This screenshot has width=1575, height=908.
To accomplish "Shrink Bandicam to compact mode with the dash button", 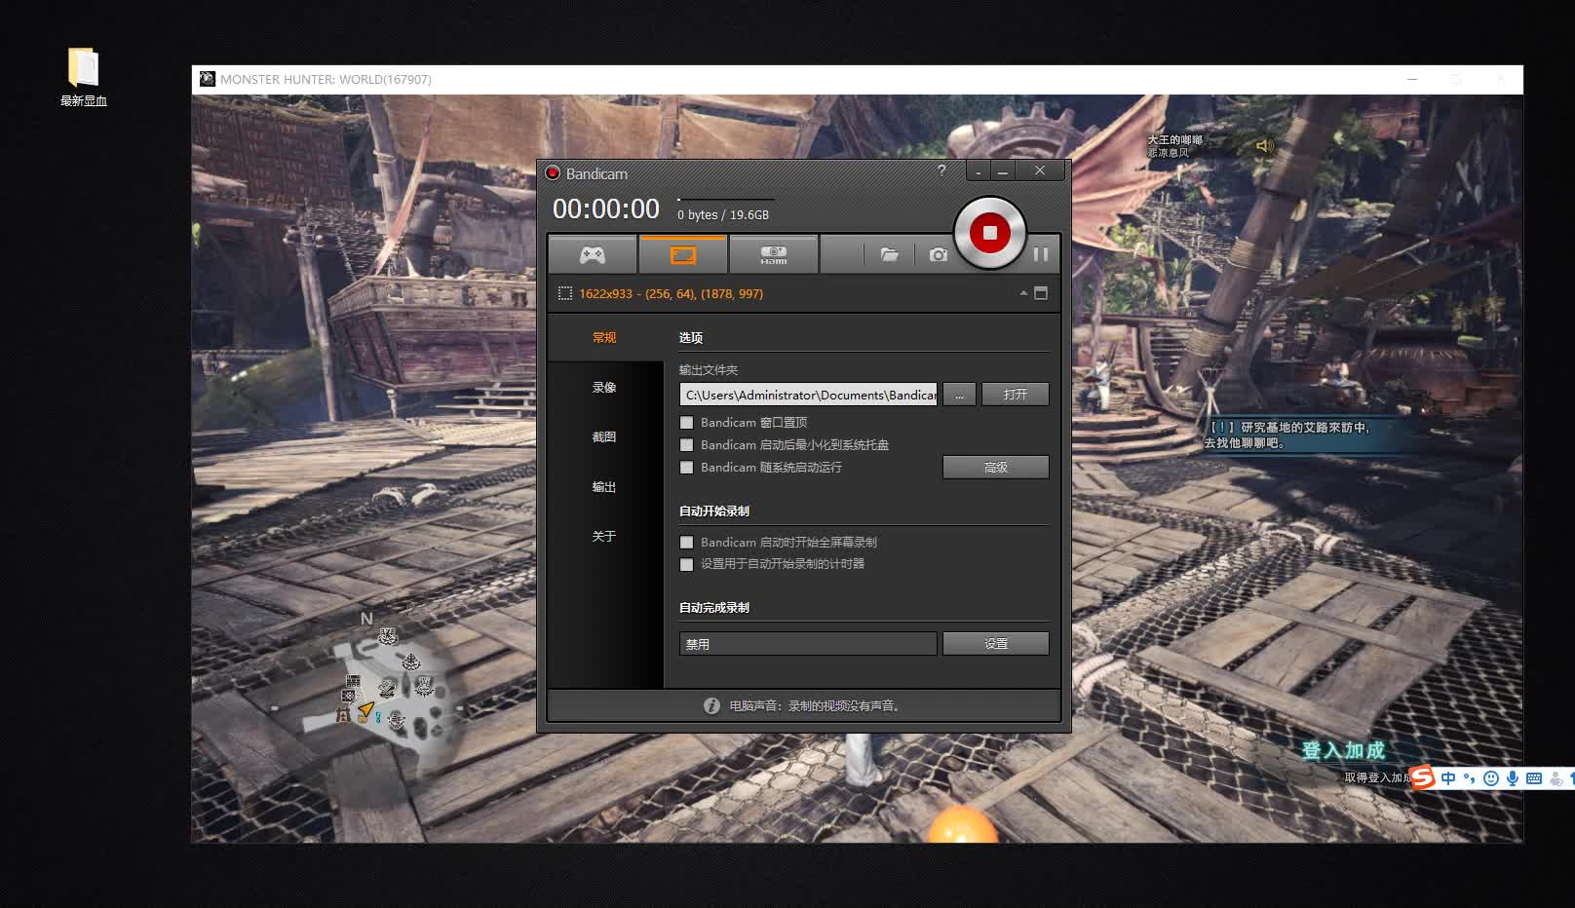I will pos(979,171).
